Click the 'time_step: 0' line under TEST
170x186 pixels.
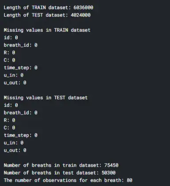[20, 135]
